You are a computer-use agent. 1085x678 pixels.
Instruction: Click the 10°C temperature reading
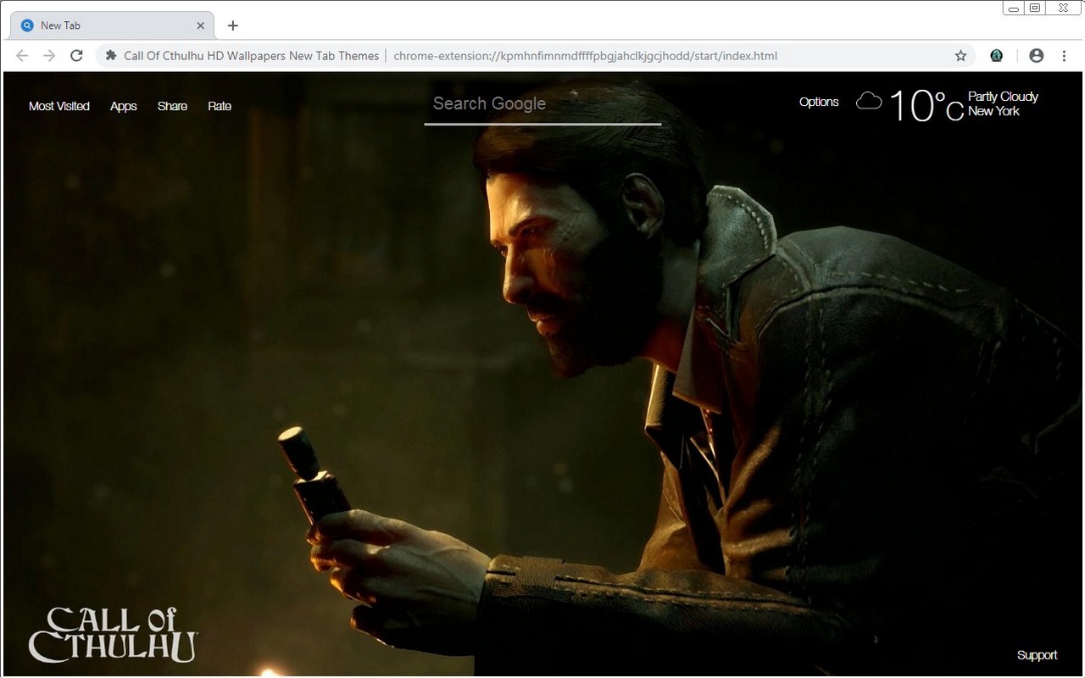[926, 106]
